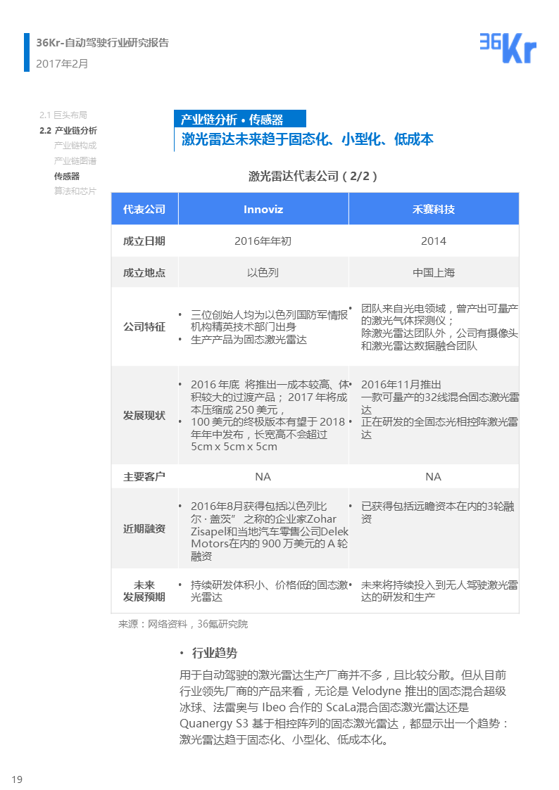Click the report title '36Kr-自动驾驶行业研究报告'
The image size is (559, 790).
tap(102, 43)
